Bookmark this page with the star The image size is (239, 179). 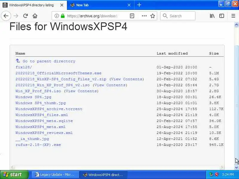(153, 16)
